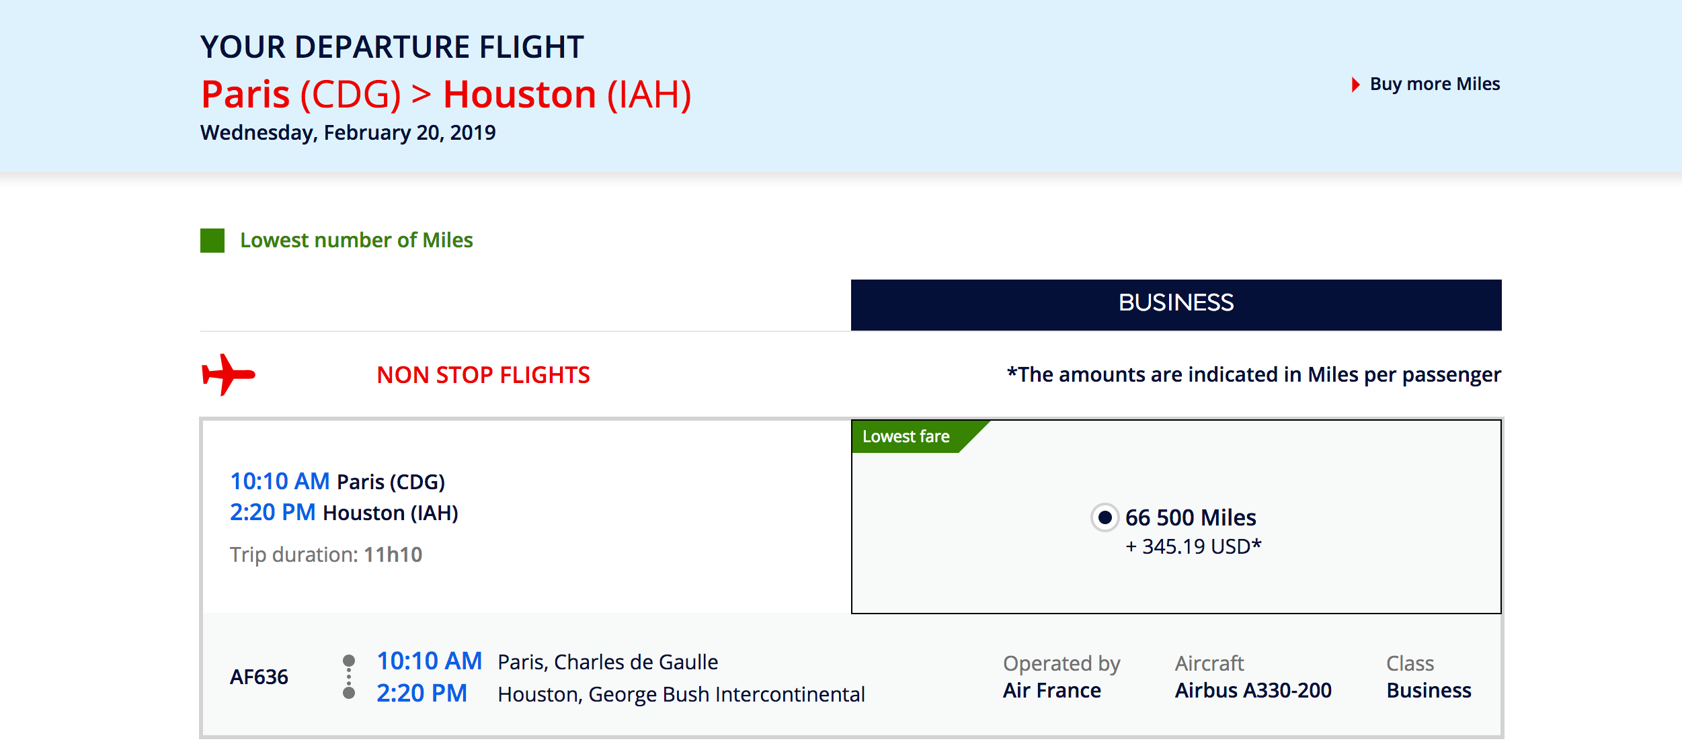The image size is (1682, 754).
Task: Click the 2:20 PM Houston (IAH) arrival summary
Action: [x=344, y=513]
